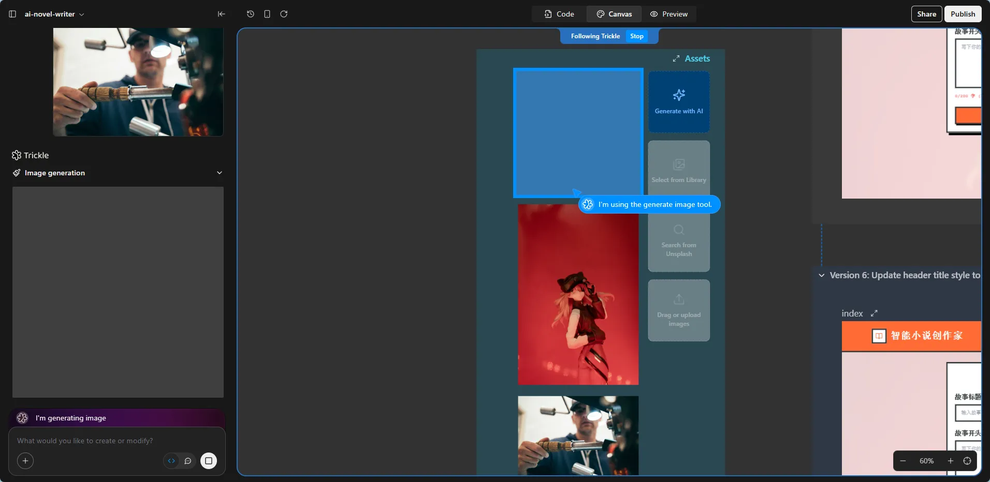
Task: Stop generation with square stop button
Action: [x=209, y=461]
